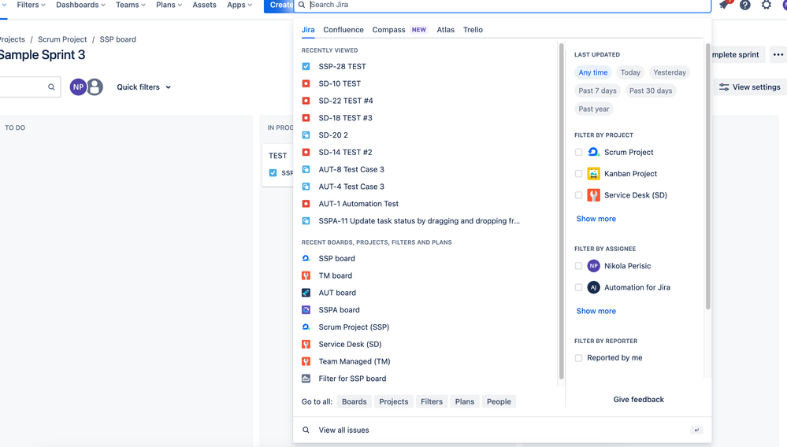Click the Service Desk (SD) project icon in recents
The height and width of the screenshot is (447, 787).
pos(306,344)
